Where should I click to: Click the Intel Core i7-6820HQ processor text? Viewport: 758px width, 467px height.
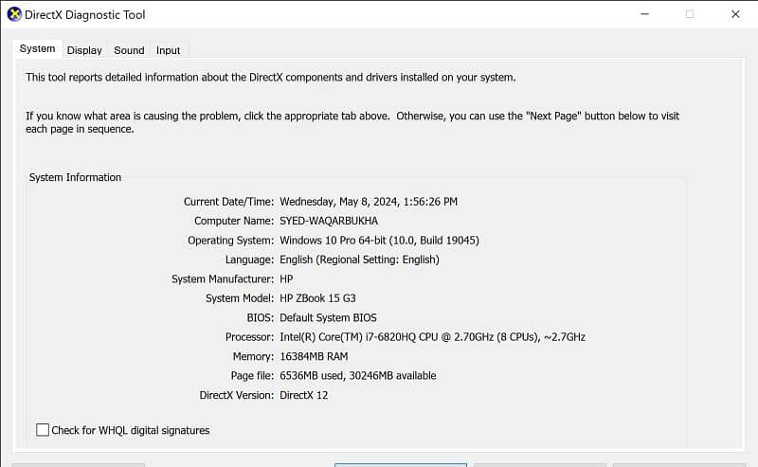pos(432,337)
